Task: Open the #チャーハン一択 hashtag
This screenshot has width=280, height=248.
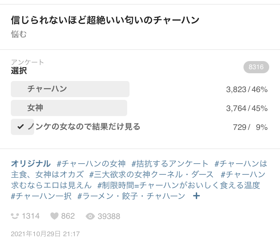Action: pos(41,196)
